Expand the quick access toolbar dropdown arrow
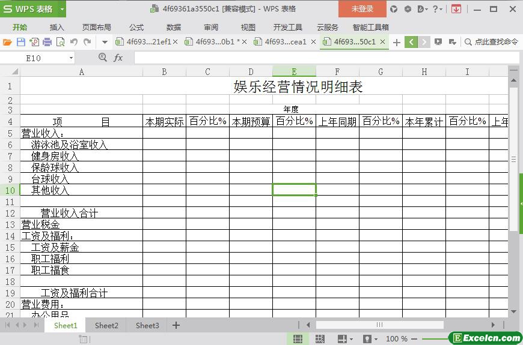Viewport: 523px width, 345px height. click(x=105, y=42)
